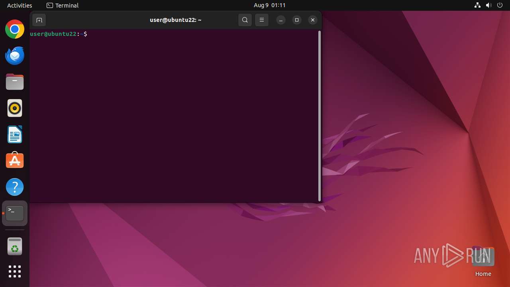Image resolution: width=510 pixels, height=287 pixels.
Task: Click the terminal title 'user@ubuntu22: ~'
Action: (x=175, y=20)
